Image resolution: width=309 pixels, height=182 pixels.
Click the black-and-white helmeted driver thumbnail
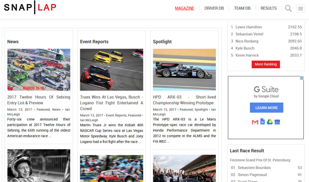(x=39, y=166)
